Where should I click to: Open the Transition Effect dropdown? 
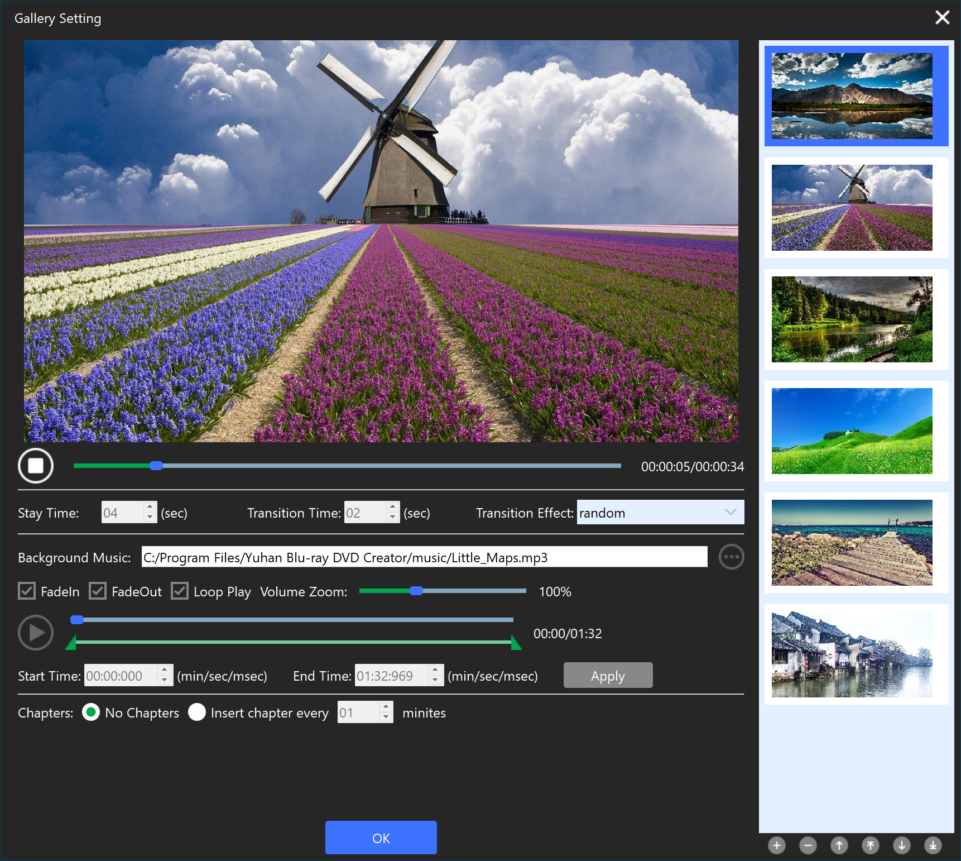point(660,513)
